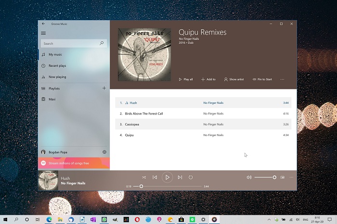This screenshot has height=224, width=337.
Task: Click the play button
Action: [x=167, y=177]
